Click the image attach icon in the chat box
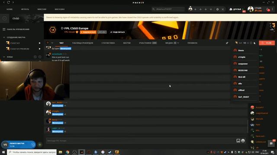Screen dimensions: 277x155 [x=238, y=141]
